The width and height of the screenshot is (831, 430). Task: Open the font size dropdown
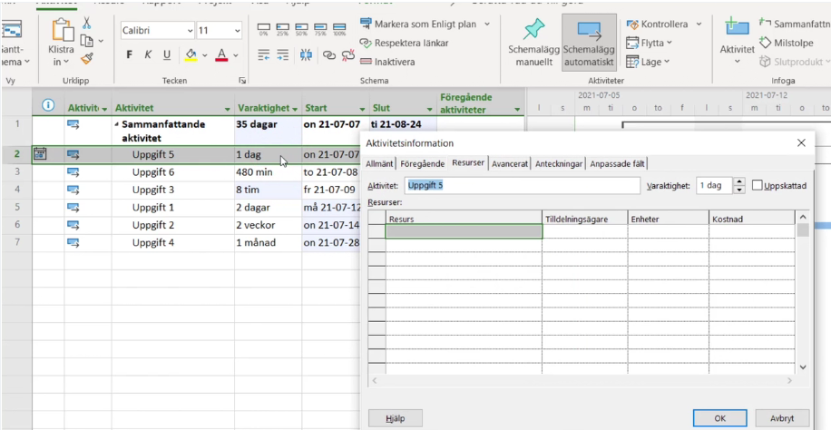238,31
